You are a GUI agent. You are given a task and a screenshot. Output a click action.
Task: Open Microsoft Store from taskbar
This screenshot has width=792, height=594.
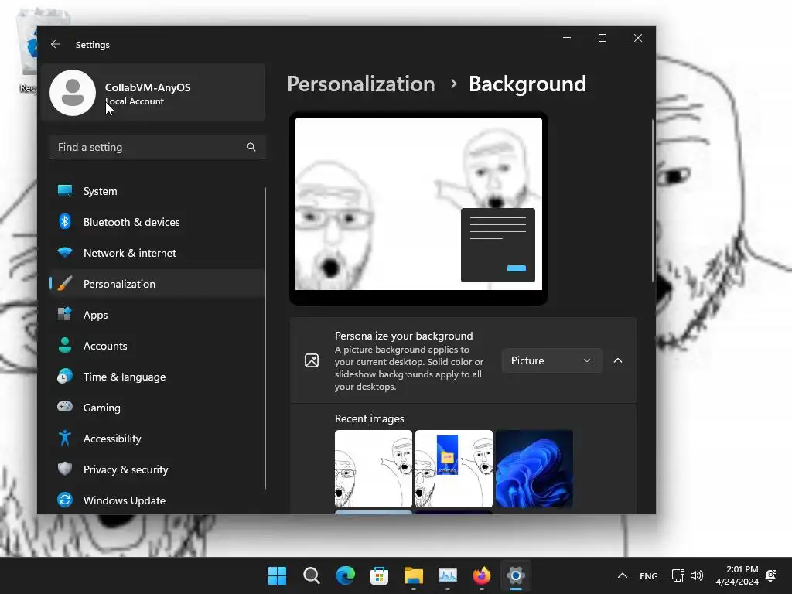pyautogui.click(x=379, y=575)
